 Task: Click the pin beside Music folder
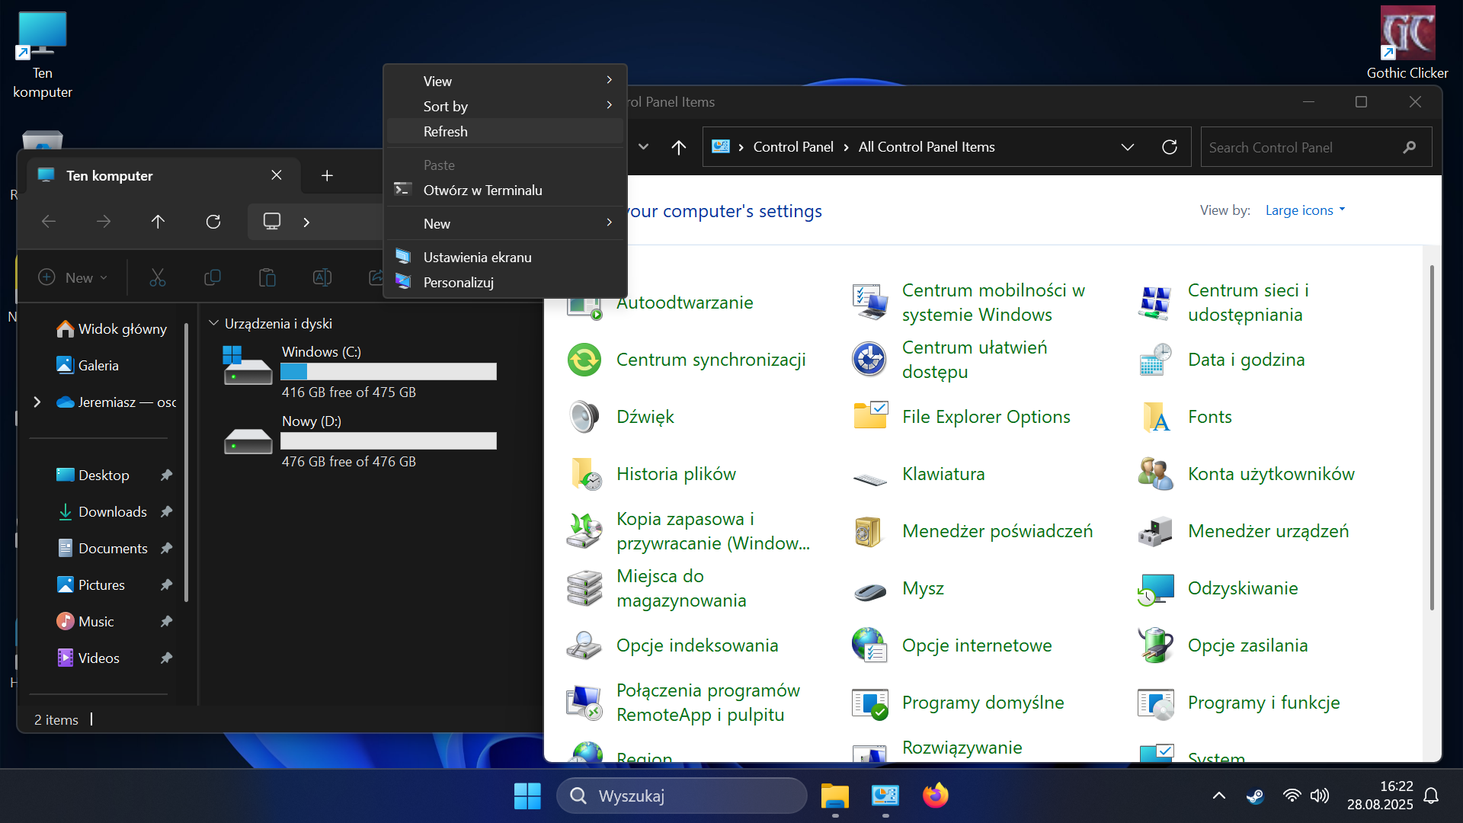[x=166, y=622]
